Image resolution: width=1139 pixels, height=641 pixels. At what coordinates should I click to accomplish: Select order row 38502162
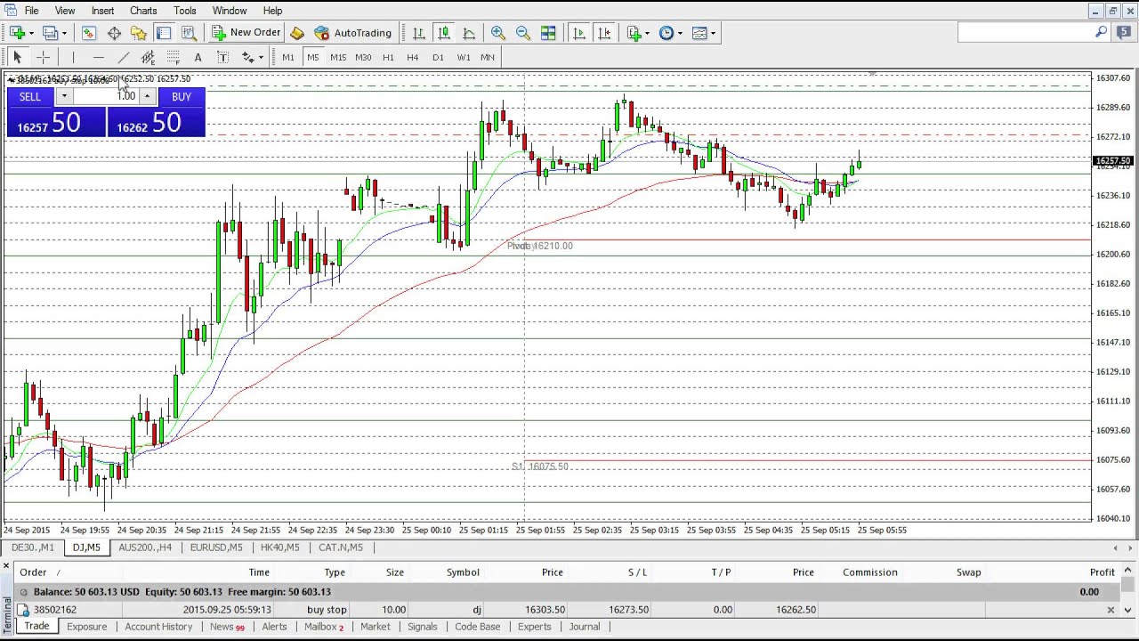[x=568, y=610]
